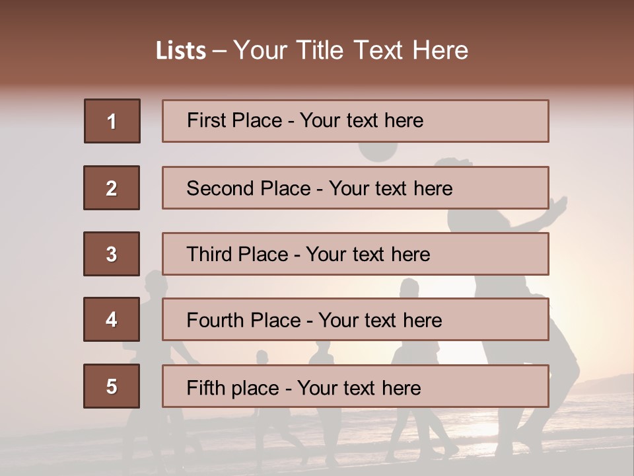Viewport: 634px width, 476px height.
Task: Select the number 4 box
Action: tap(112, 320)
